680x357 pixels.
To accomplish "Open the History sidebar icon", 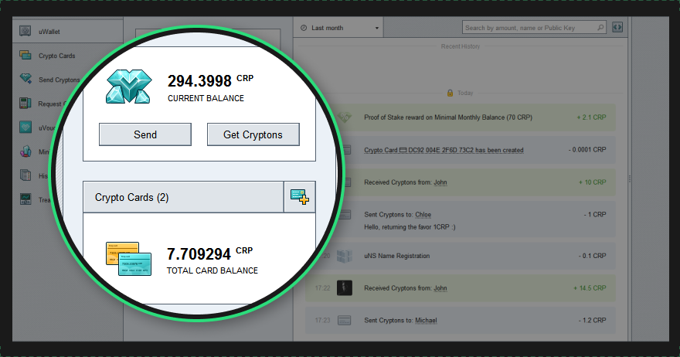I will coord(25,175).
